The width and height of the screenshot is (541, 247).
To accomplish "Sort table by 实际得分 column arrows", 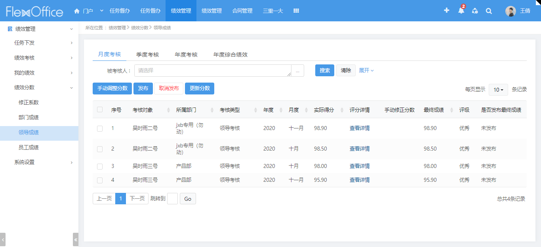I will click(x=342, y=110).
